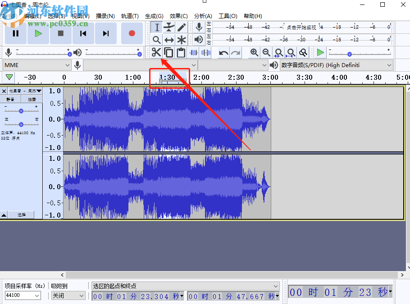Adjust the track pan slider
The image size is (410, 304).
pos(21,124)
